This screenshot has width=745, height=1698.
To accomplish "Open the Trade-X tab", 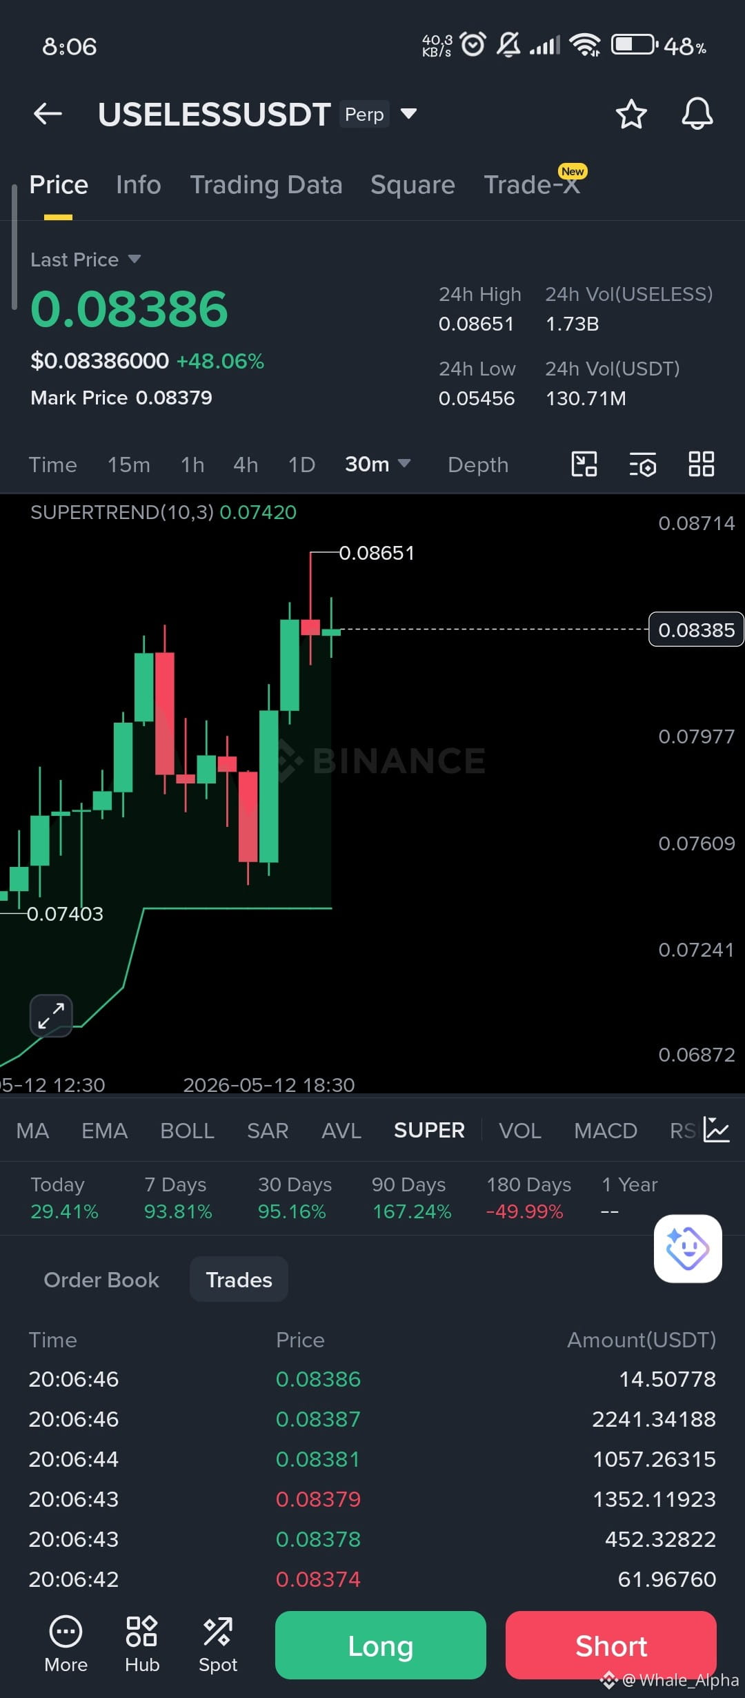I will (532, 185).
